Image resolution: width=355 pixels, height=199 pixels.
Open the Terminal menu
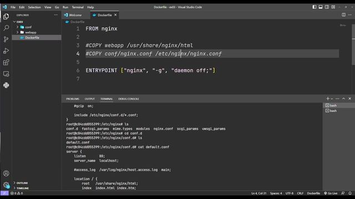click(x=78, y=7)
